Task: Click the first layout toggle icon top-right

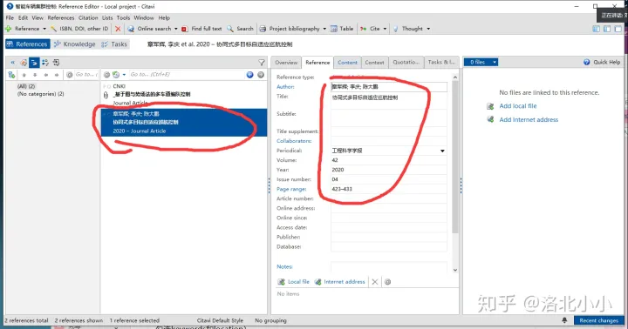Action: pyautogui.click(x=596, y=29)
